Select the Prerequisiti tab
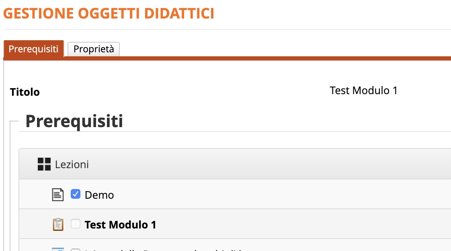Viewport: 451px width, 251px height. point(34,49)
